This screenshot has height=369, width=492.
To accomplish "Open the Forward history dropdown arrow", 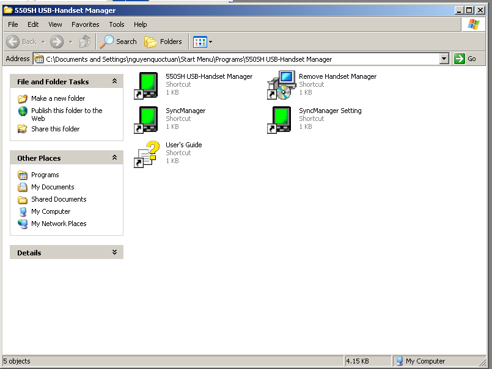I will coord(71,42).
